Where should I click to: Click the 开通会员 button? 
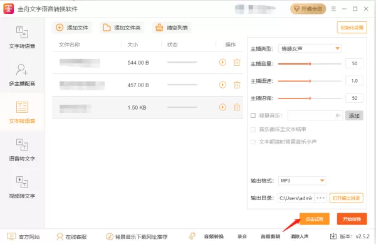(308, 9)
